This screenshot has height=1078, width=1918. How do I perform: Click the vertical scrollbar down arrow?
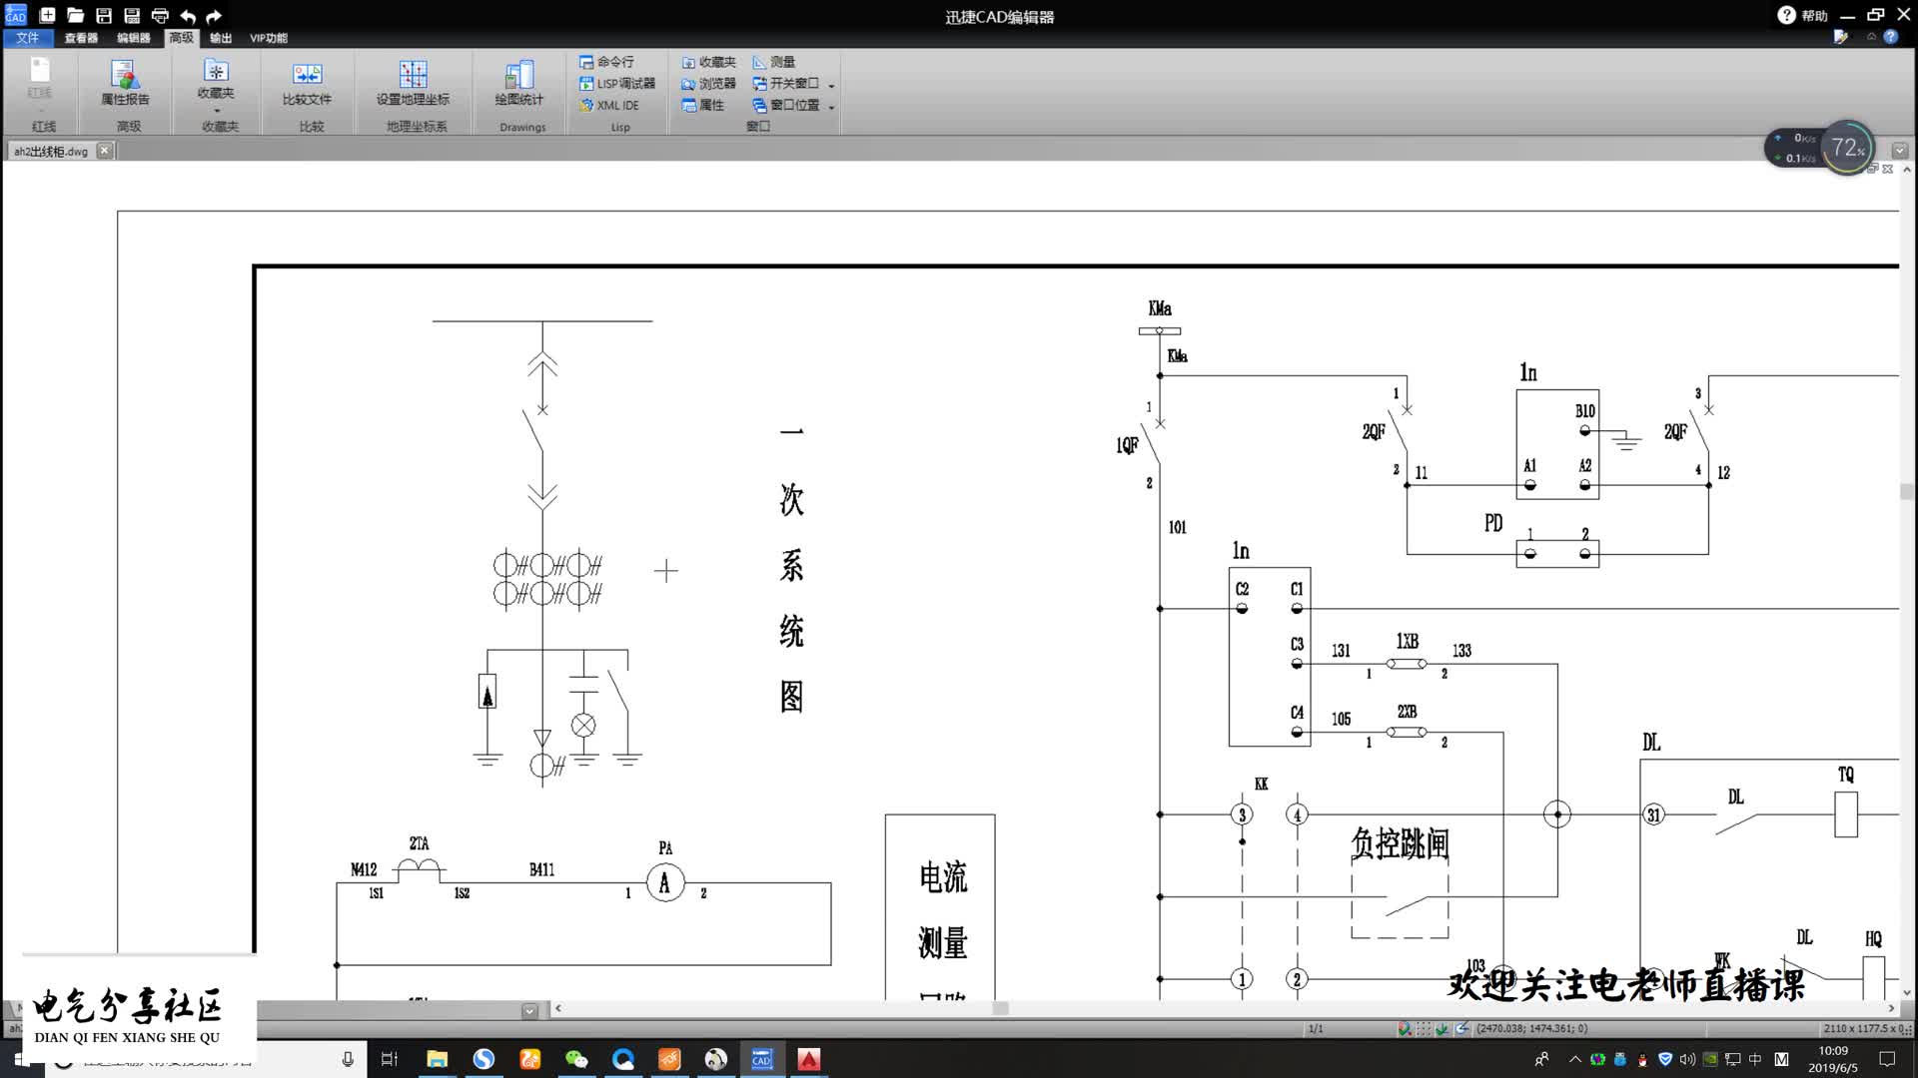pyautogui.click(x=1907, y=993)
